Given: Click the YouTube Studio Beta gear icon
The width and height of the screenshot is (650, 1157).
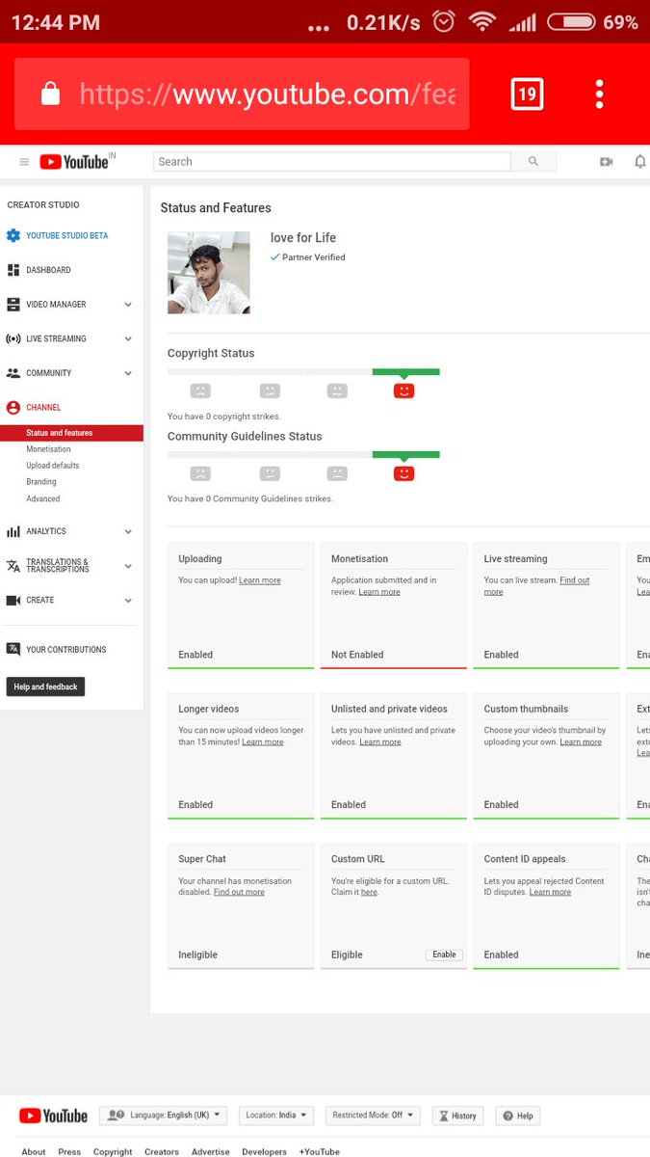Looking at the screenshot, I should [13, 235].
